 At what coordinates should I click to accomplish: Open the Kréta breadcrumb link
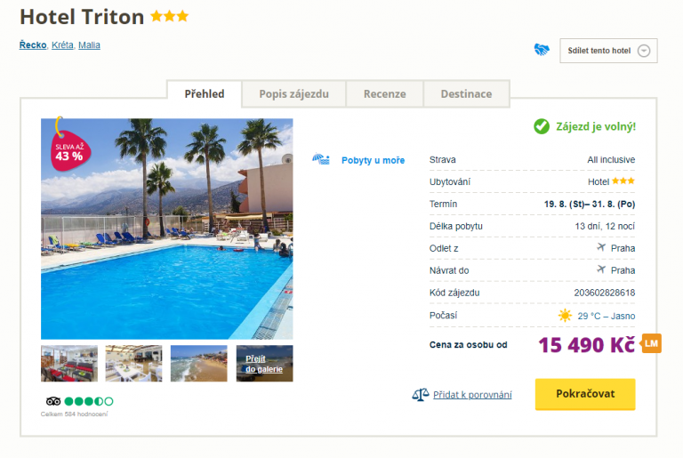[62, 45]
